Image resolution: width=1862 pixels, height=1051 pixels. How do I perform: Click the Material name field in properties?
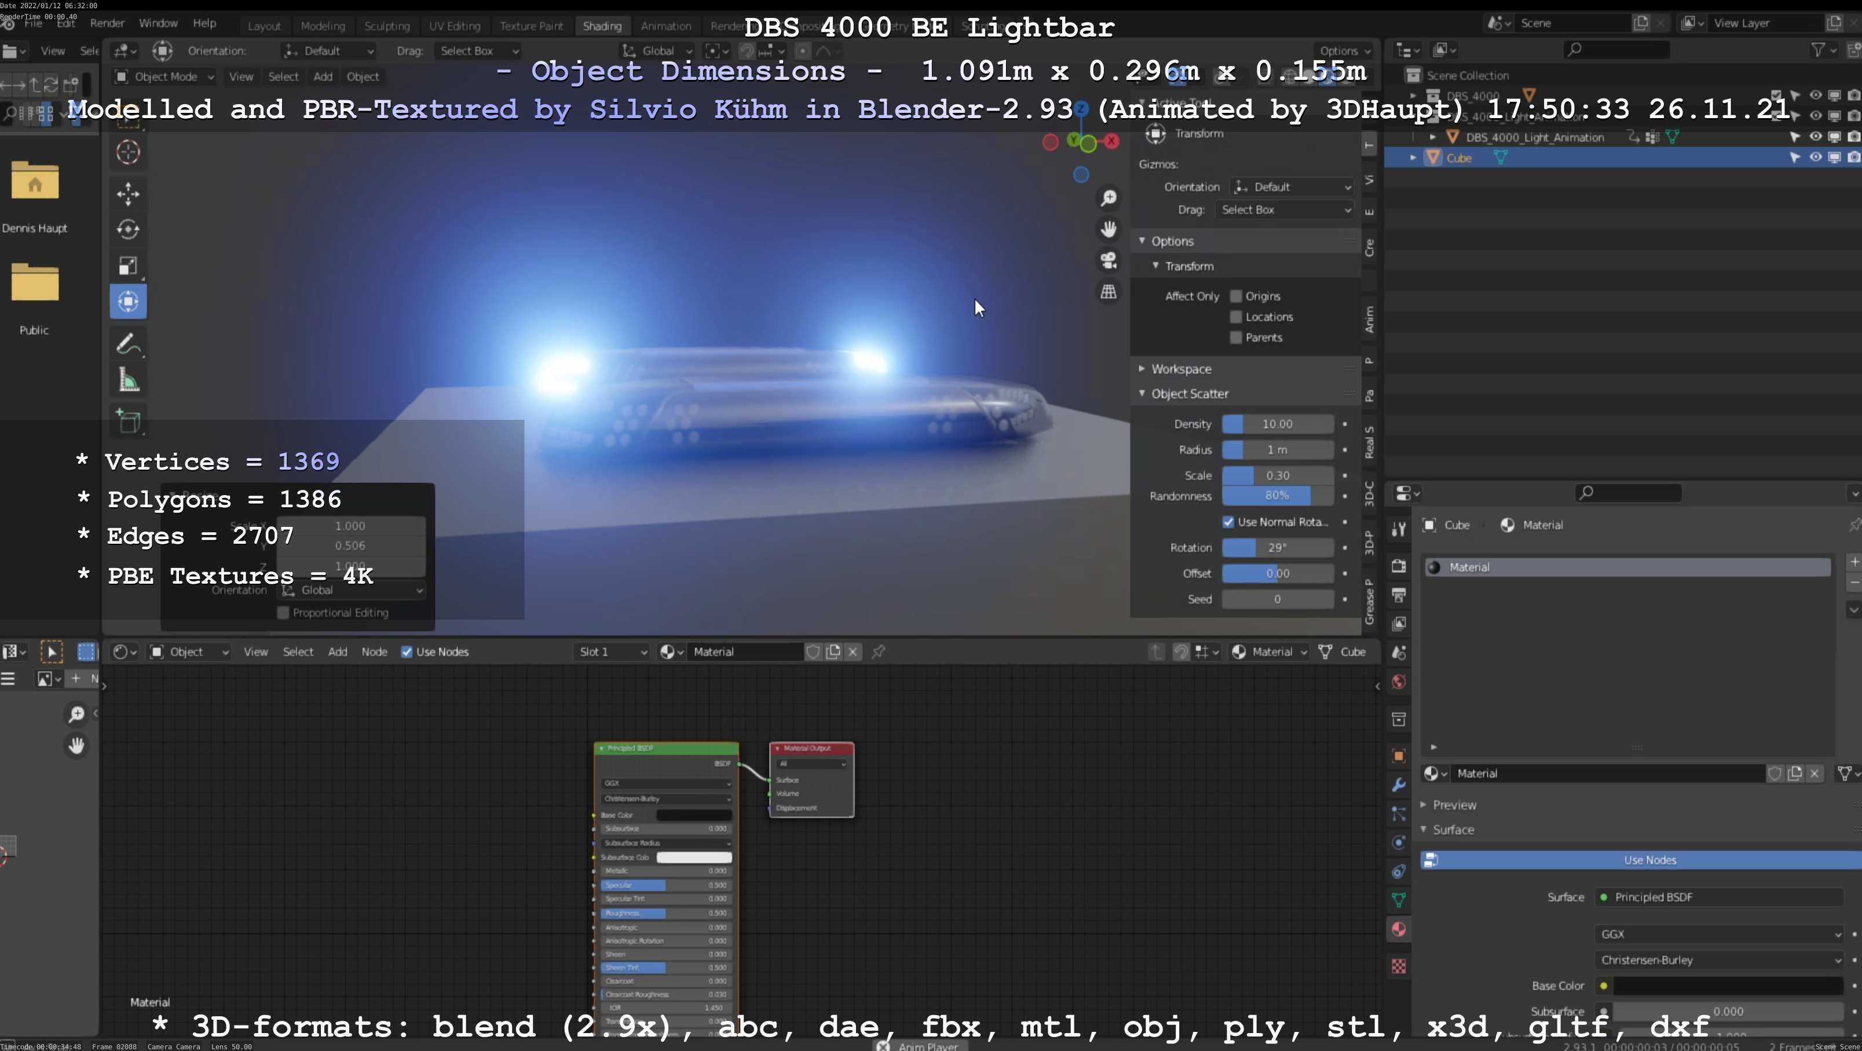pyautogui.click(x=1608, y=774)
